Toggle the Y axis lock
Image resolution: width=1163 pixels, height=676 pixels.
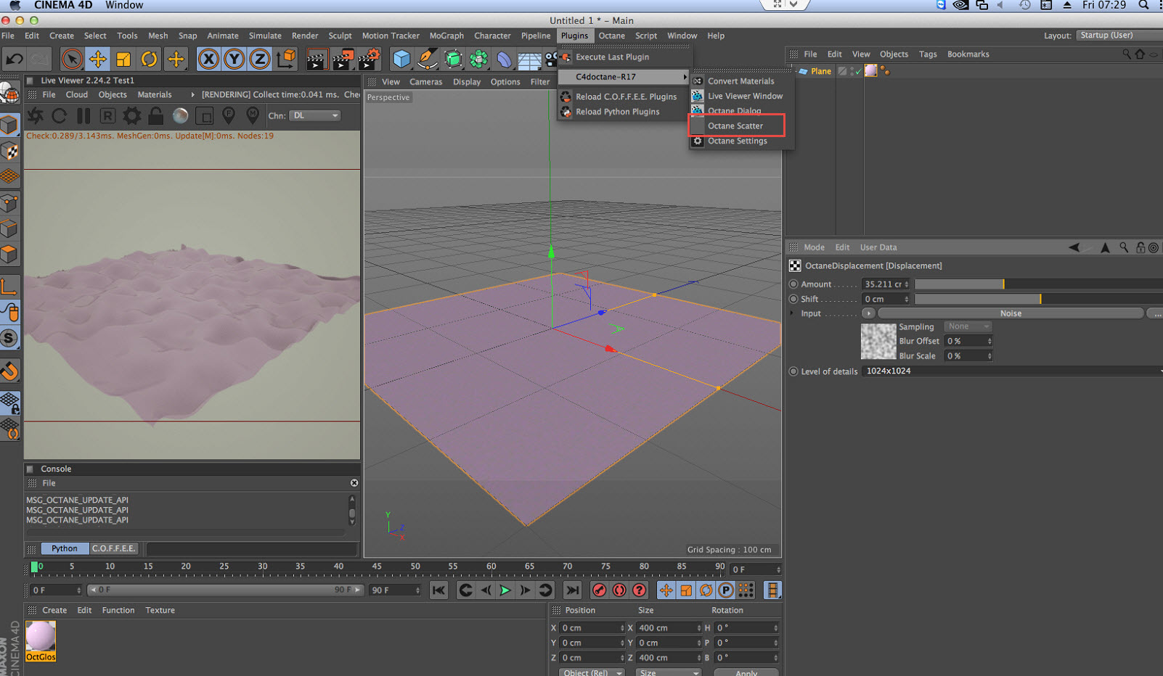pos(234,59)
